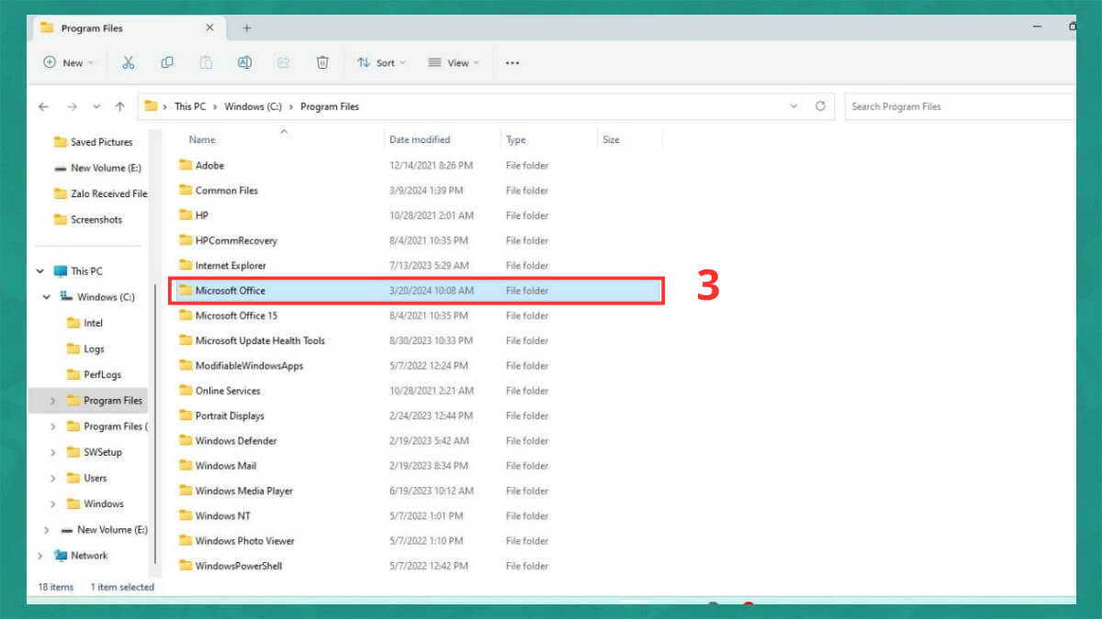Sort by the Type column header
The image size is (1102, 619).
coord(516,139)
